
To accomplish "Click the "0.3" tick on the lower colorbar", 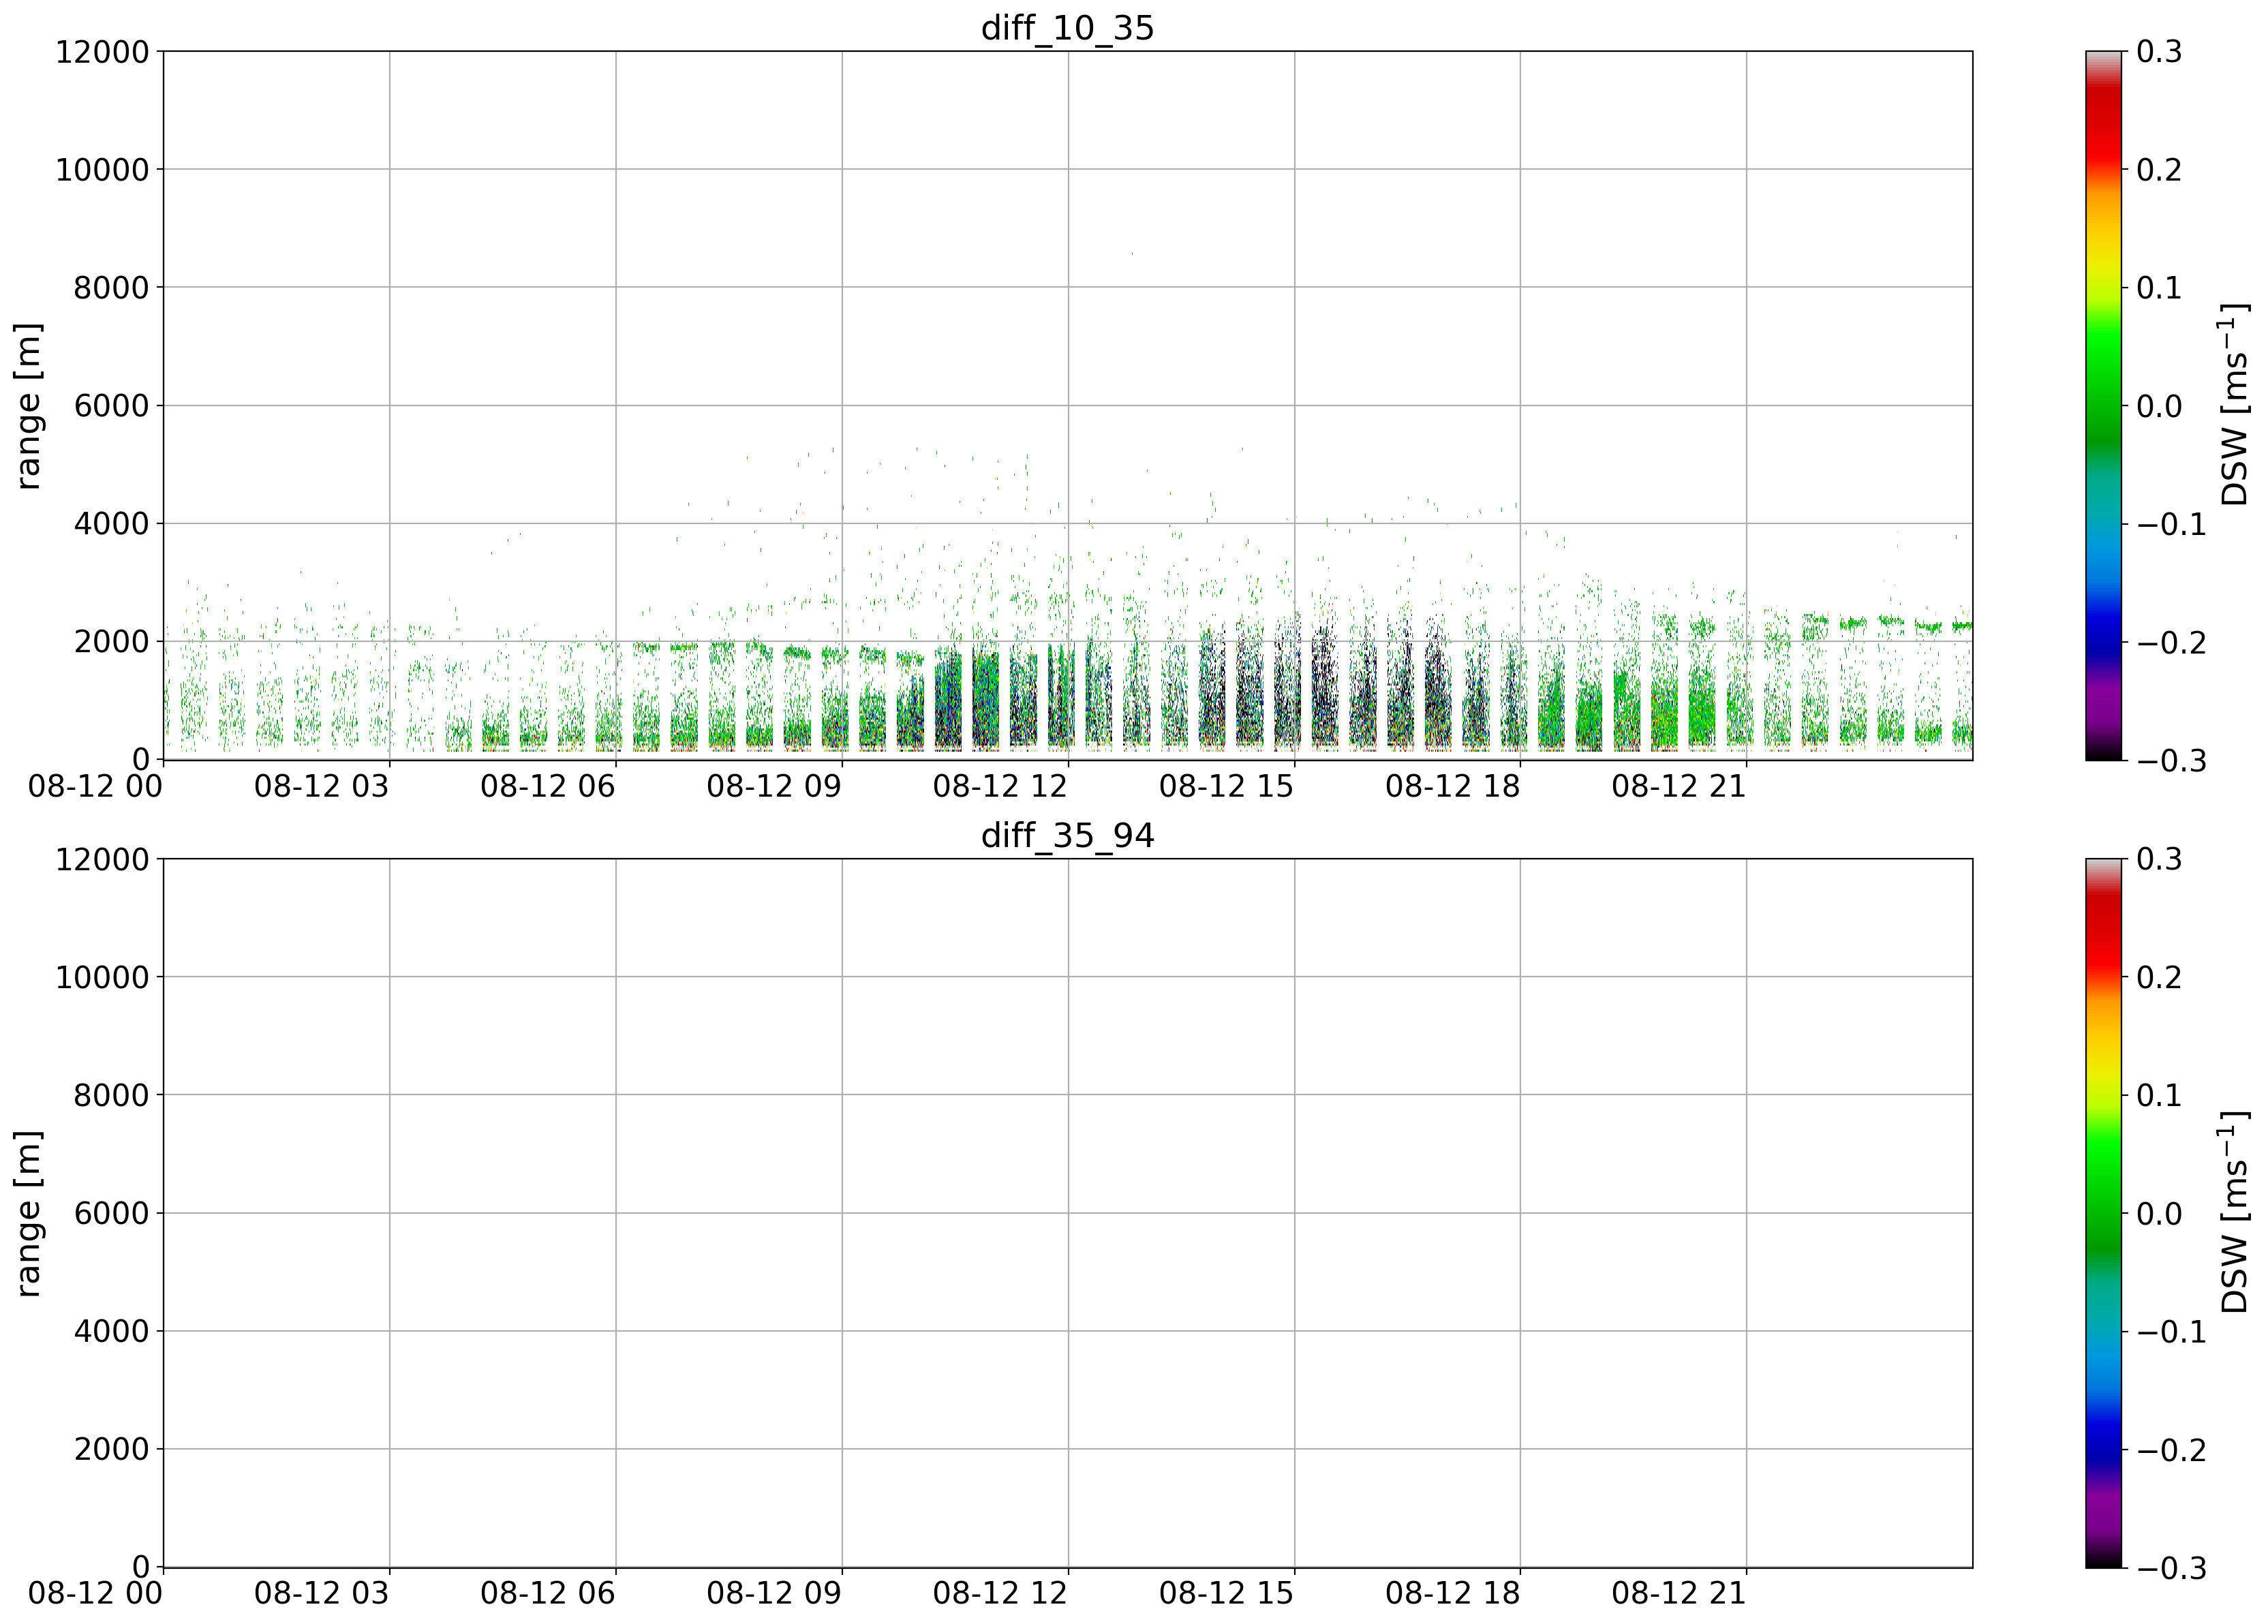I will coord(2160,860).
